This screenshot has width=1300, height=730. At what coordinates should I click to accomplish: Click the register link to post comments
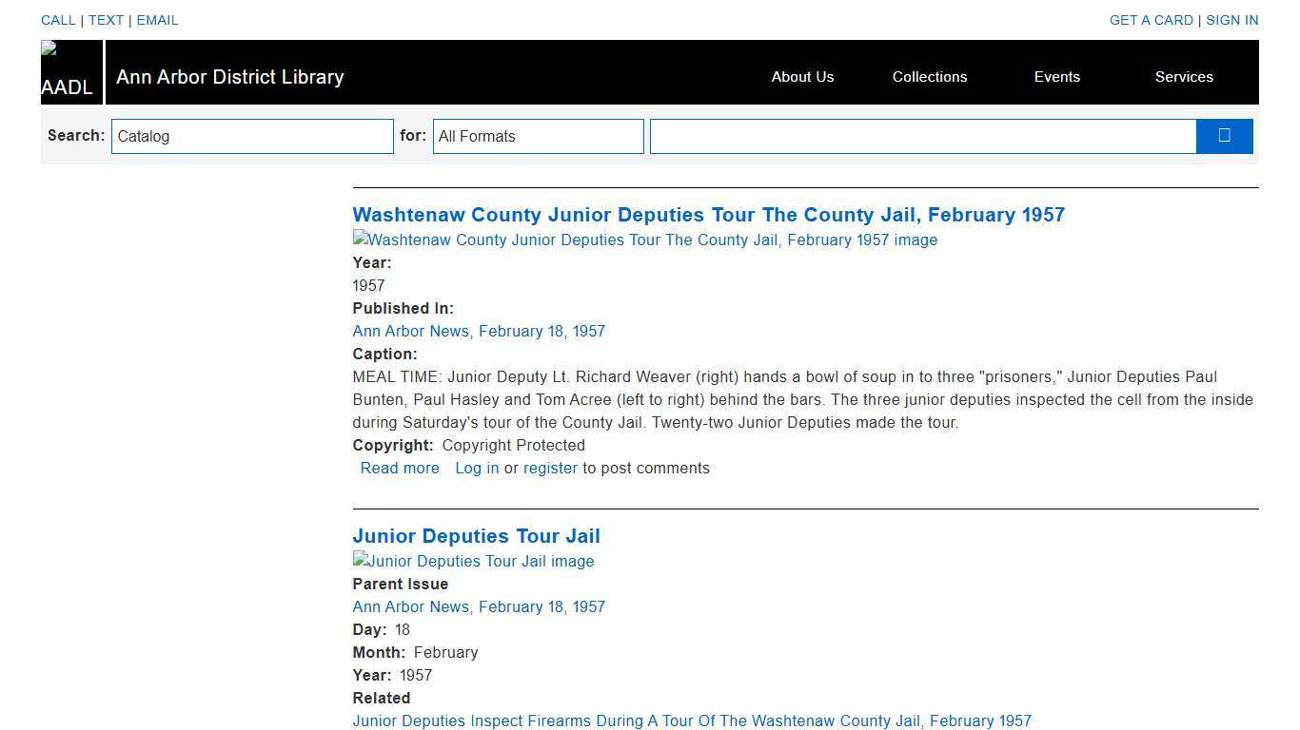pyautogui.click(x=550, y=469)
